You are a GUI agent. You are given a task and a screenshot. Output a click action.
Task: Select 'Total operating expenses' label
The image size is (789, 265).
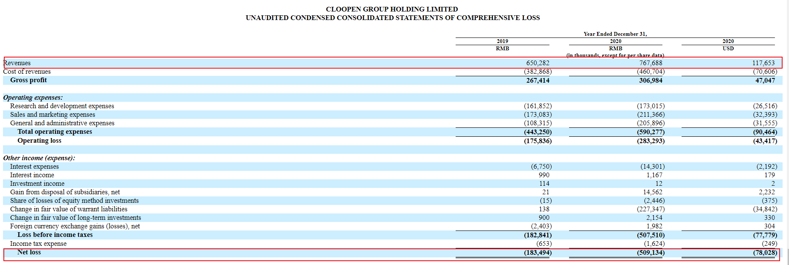[x=55, y=132]
